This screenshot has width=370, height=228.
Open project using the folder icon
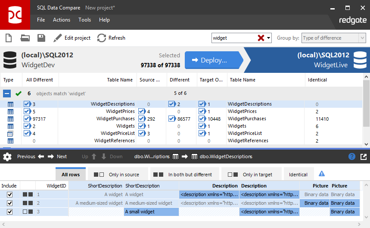click(x=25, y=38)
